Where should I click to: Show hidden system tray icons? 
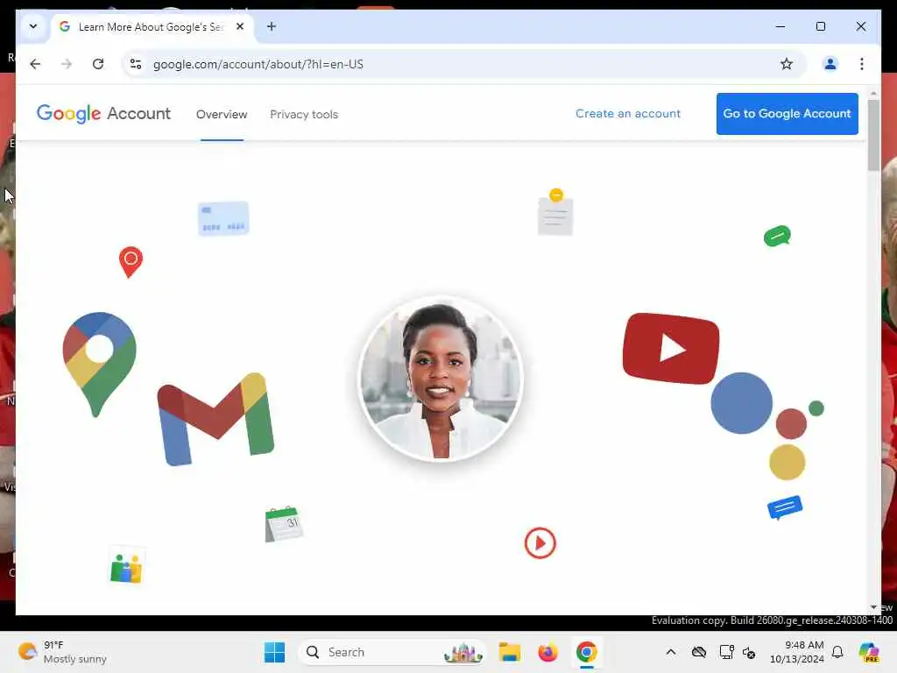tap(671, 652)
